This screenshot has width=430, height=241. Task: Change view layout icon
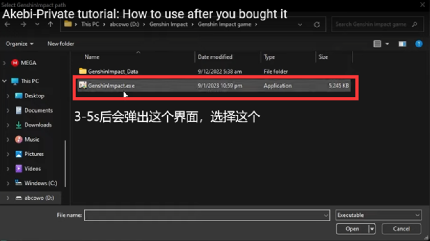[x=377, y=44]
